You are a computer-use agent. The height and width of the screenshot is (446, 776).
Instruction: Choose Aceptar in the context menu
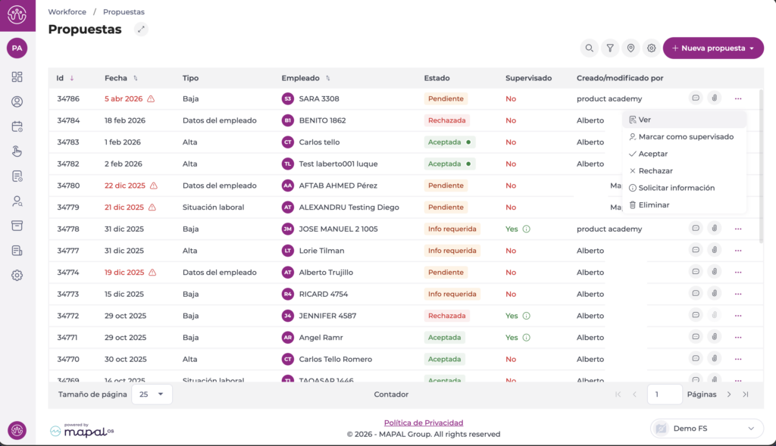point(652,154)
